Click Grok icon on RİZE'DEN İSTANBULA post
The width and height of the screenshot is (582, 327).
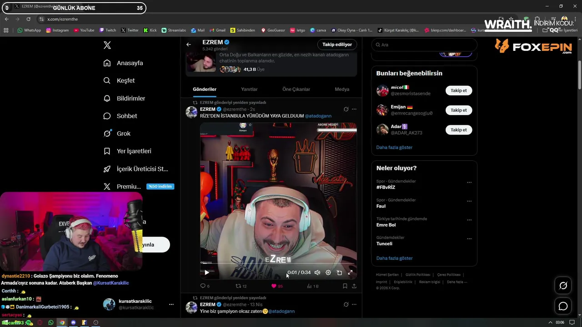[x=346, y=109]
